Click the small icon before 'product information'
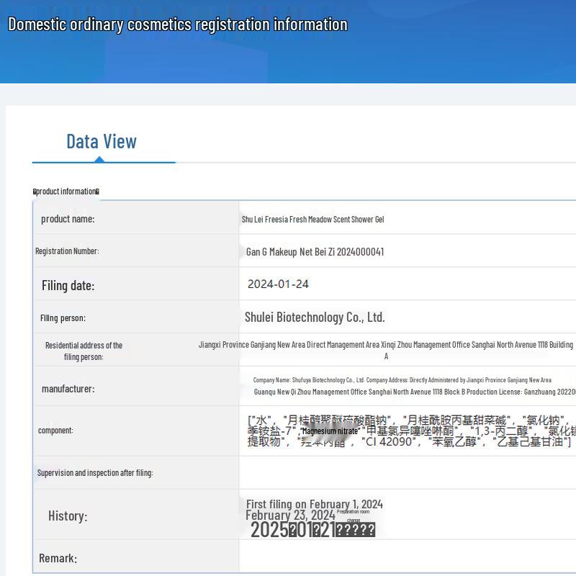 coord(35,192)
